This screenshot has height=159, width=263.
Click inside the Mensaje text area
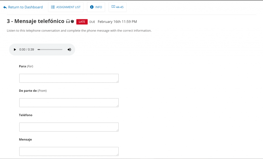point(69,151)
